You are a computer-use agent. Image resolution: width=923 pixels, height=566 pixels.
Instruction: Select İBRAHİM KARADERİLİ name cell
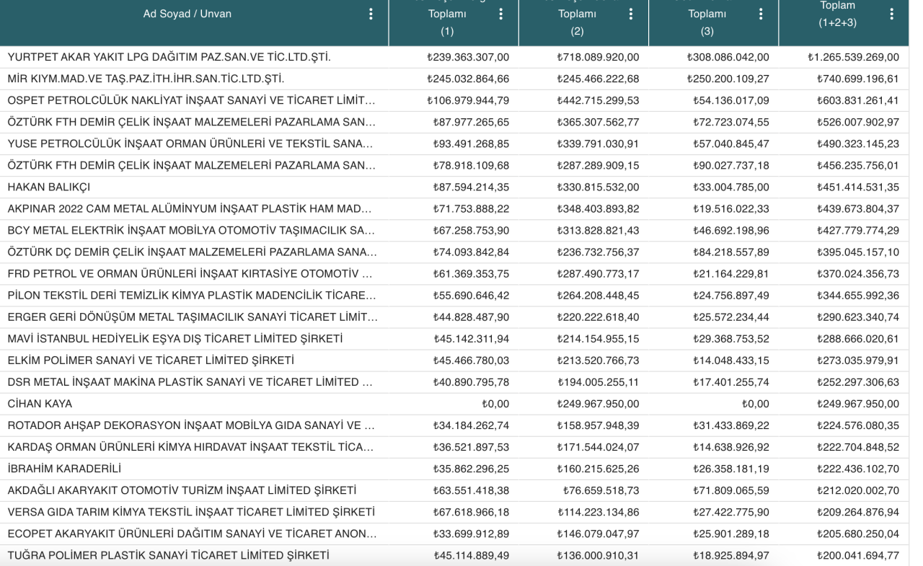(63, 469)
